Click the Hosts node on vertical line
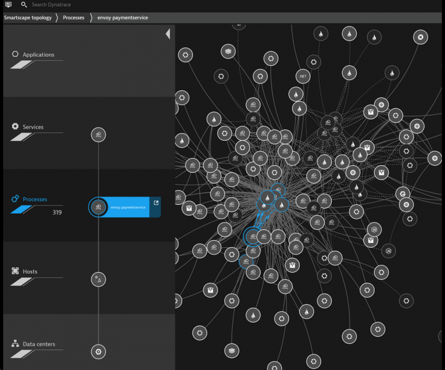The height and width of the screenshot is (370, 445). 98,279
